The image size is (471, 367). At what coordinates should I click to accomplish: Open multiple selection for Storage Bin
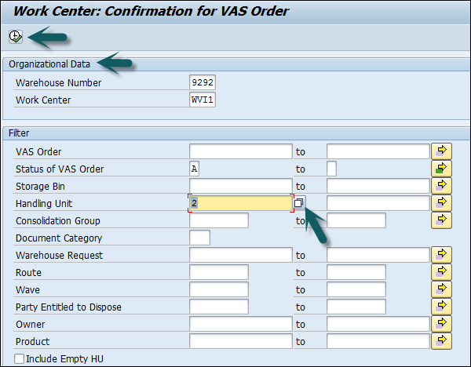click(443, 186)
